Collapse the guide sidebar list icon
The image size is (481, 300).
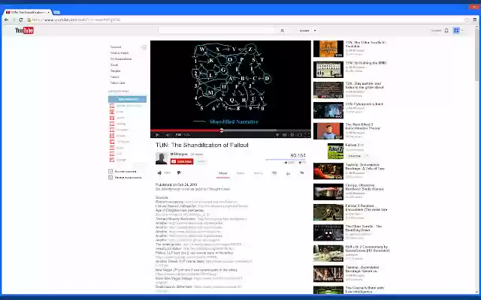(x=144, y=47)
